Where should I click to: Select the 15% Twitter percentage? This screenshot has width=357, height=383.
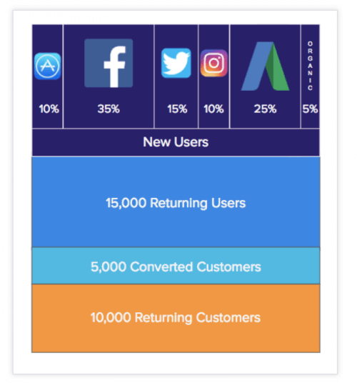click(177, 109)
